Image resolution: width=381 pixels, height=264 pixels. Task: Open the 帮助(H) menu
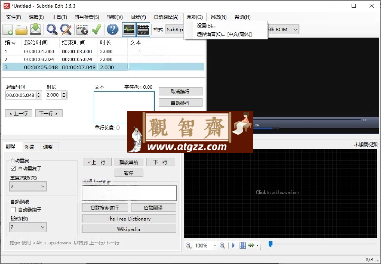coord(242,17)
